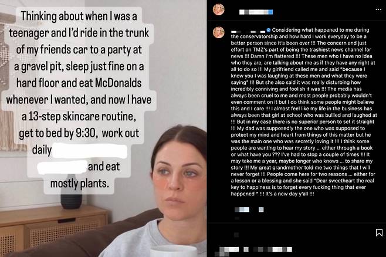This screenshot has height=257, width=386.
Task: Click the blurred action icon left of the bookmark row
Action: tap(236, 235)
